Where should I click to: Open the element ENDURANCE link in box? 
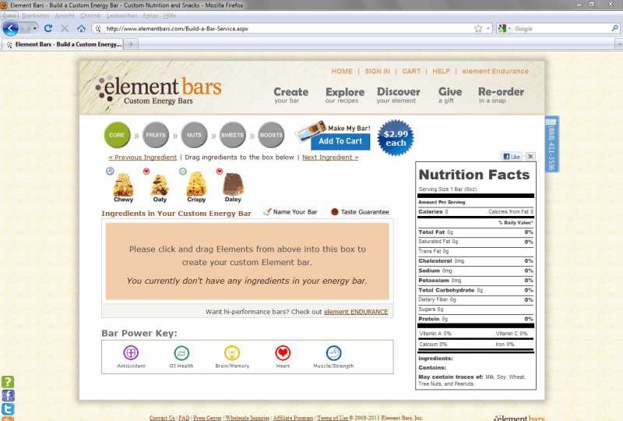point(356,312)
